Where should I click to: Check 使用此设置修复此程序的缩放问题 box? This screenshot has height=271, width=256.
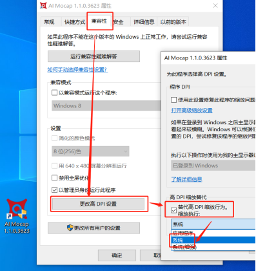tap(173, 100)
